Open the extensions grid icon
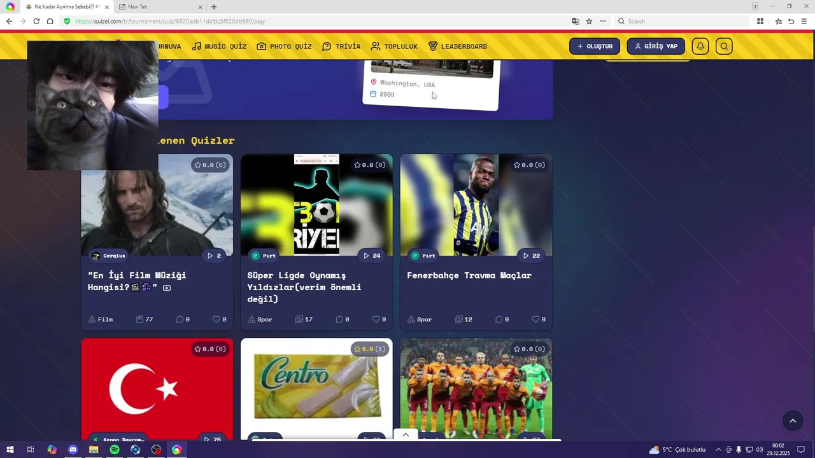The image size is (815, 458). pos(760,21)
